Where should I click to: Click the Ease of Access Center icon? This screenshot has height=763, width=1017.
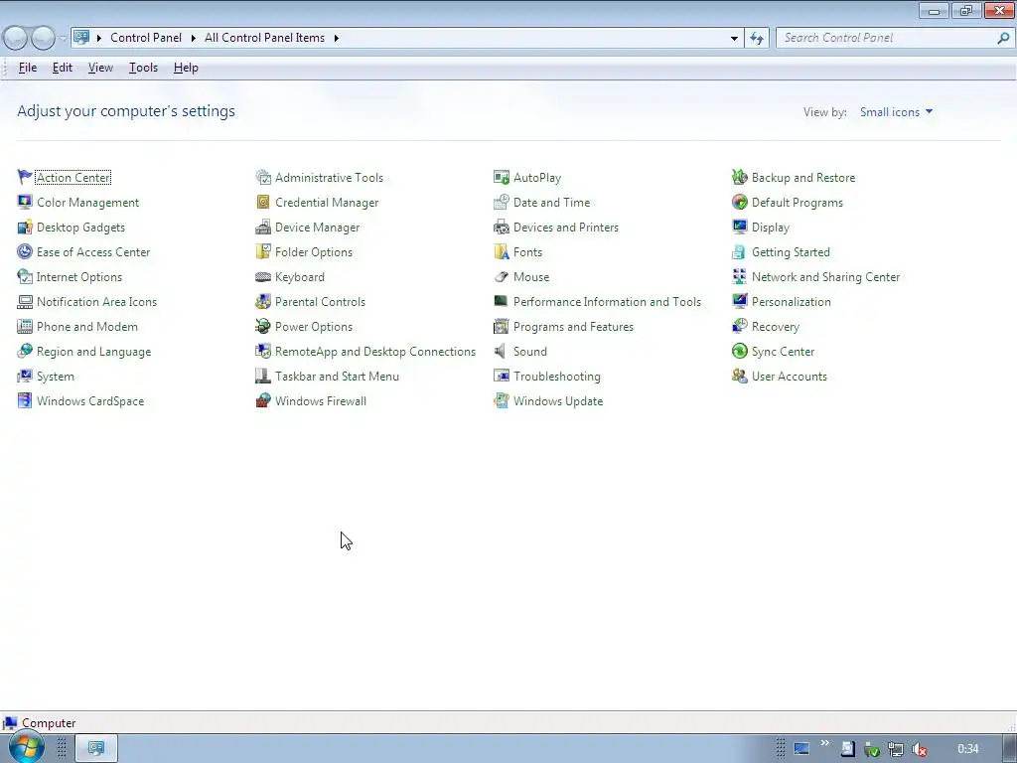click(x=25, y=251)
